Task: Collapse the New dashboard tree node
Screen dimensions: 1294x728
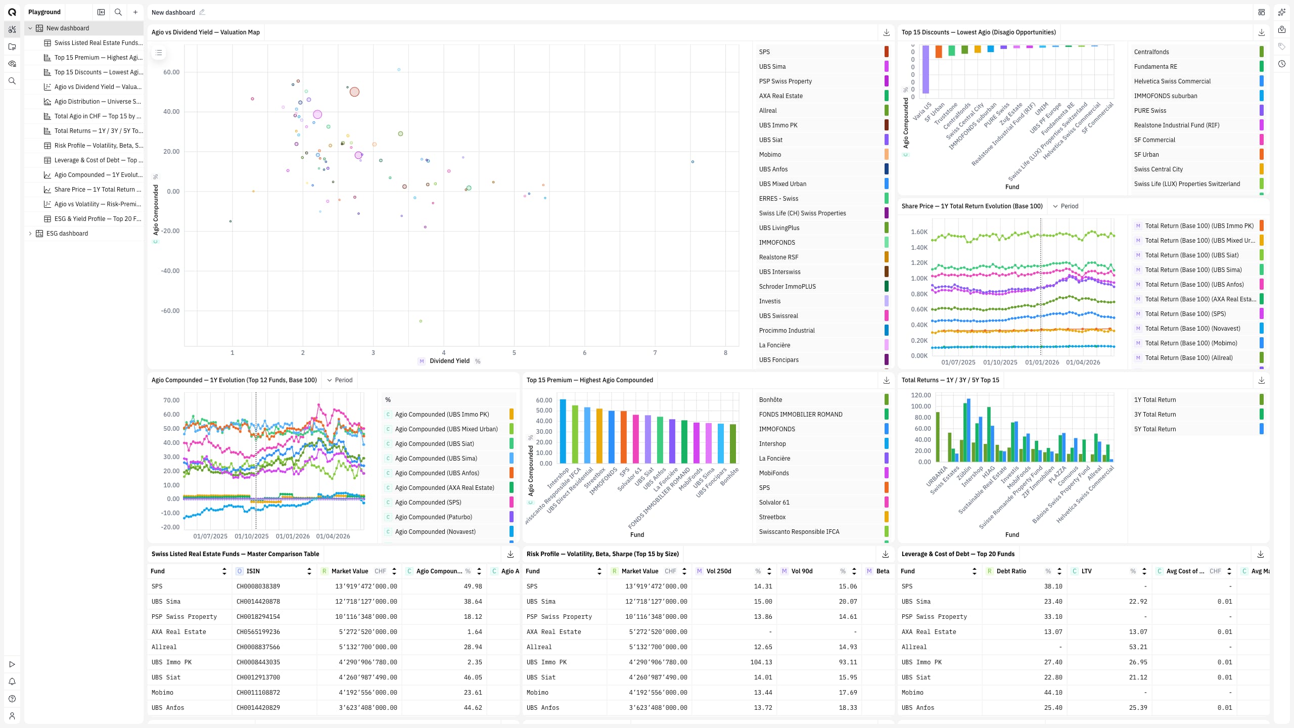Action: [30, 28]
